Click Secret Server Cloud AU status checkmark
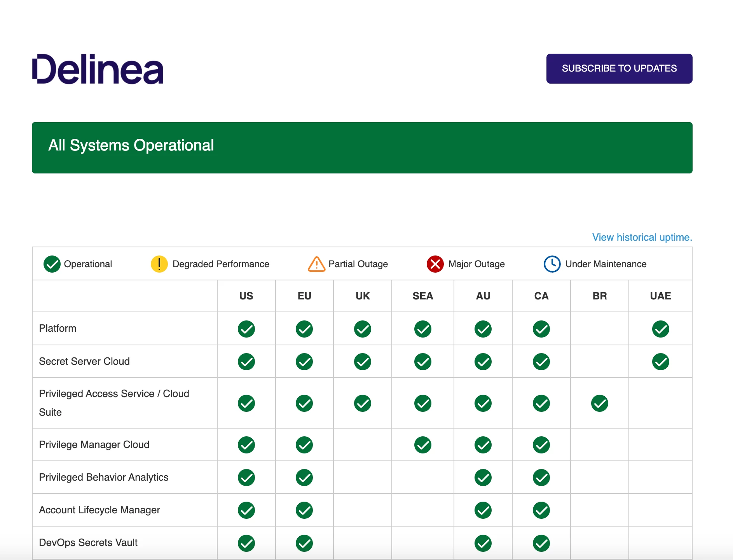 coord(483,362)
